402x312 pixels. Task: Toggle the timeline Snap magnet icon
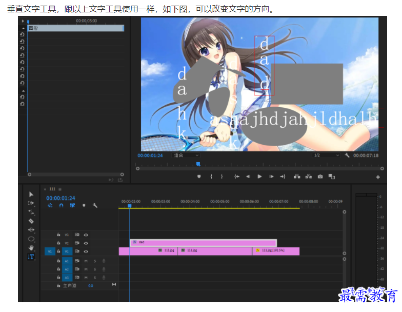pos(62,205)
